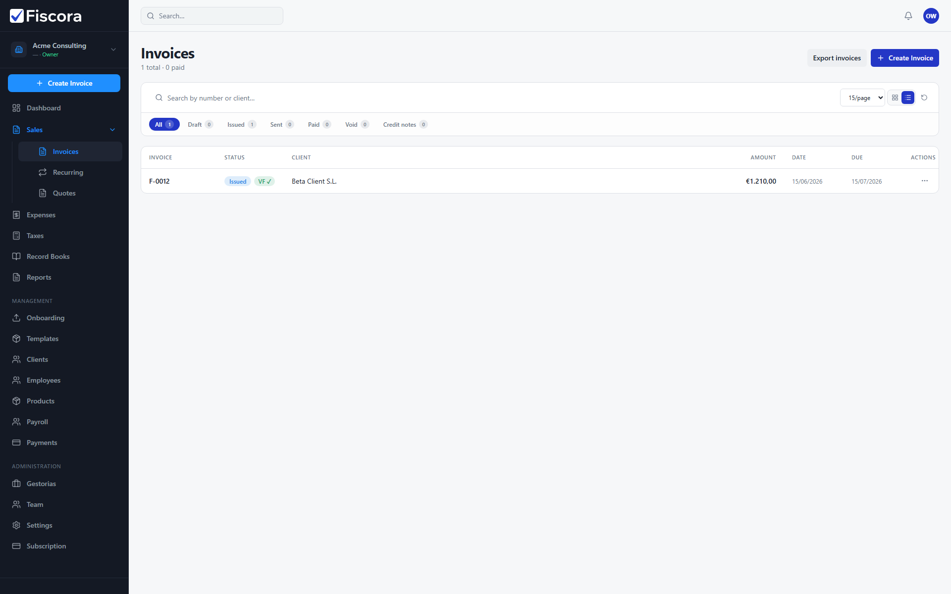Click the Sales document icon
951x594 pixels.
(x=16, y=130)
